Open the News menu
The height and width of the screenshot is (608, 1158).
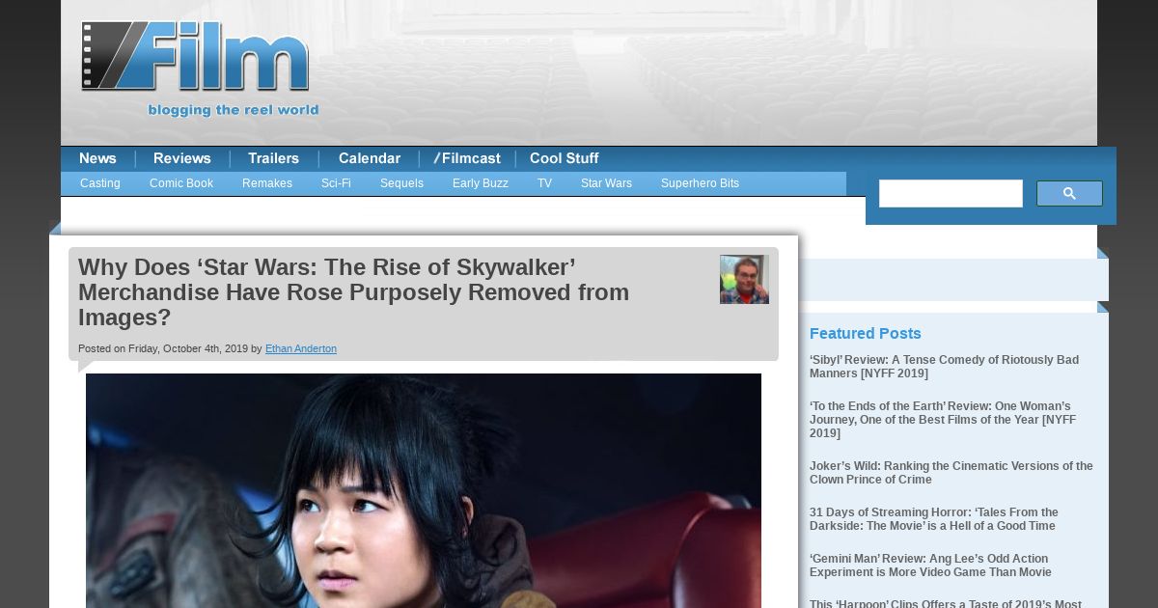coord(97,158)
